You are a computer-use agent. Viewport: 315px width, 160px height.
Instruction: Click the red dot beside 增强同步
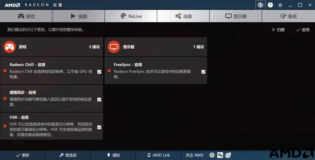coord(5,98)
